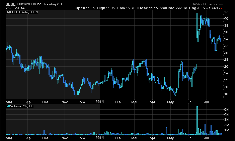The image size is (235, 141).
Task: Click the 34 price axis label
Action: [226, 39]
